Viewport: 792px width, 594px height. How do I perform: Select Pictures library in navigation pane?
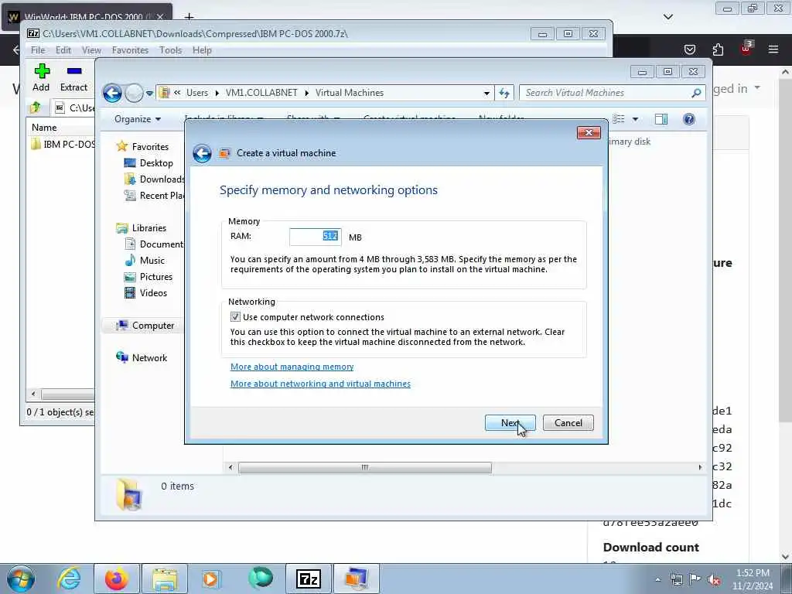(x=155, y=277)
